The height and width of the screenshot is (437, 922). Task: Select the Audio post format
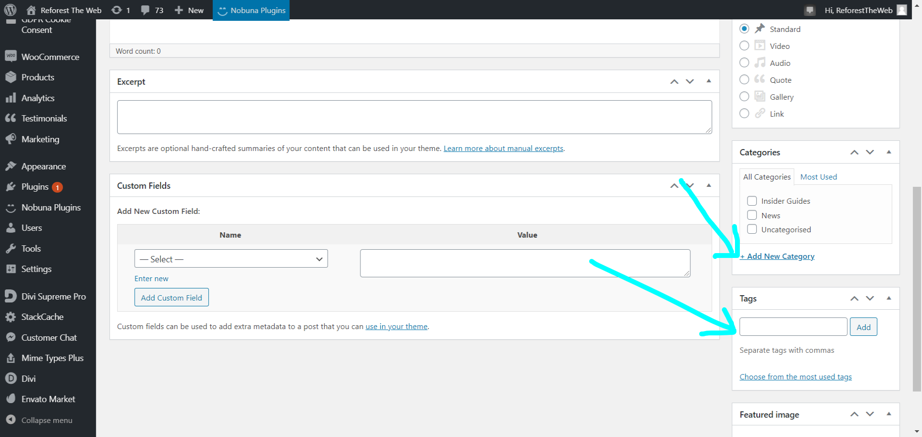tap(744, 62)
